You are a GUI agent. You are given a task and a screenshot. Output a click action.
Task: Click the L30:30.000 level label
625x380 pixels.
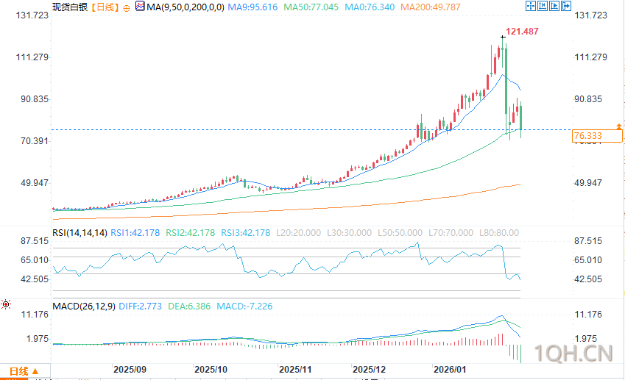(x=349, y=233)
